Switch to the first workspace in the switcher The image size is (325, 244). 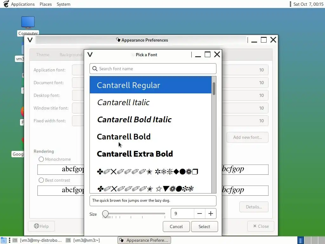(x=301, y=240)
